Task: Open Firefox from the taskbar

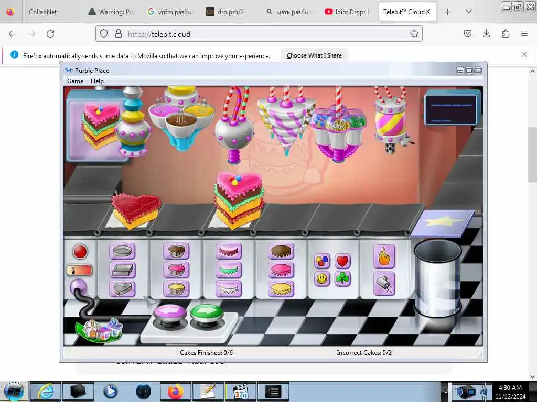Action: coord(176,392)
